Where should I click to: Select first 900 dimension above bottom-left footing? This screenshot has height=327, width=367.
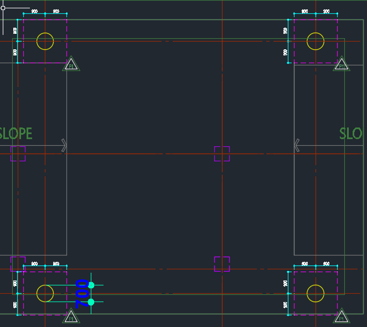[x=34, y=264]
